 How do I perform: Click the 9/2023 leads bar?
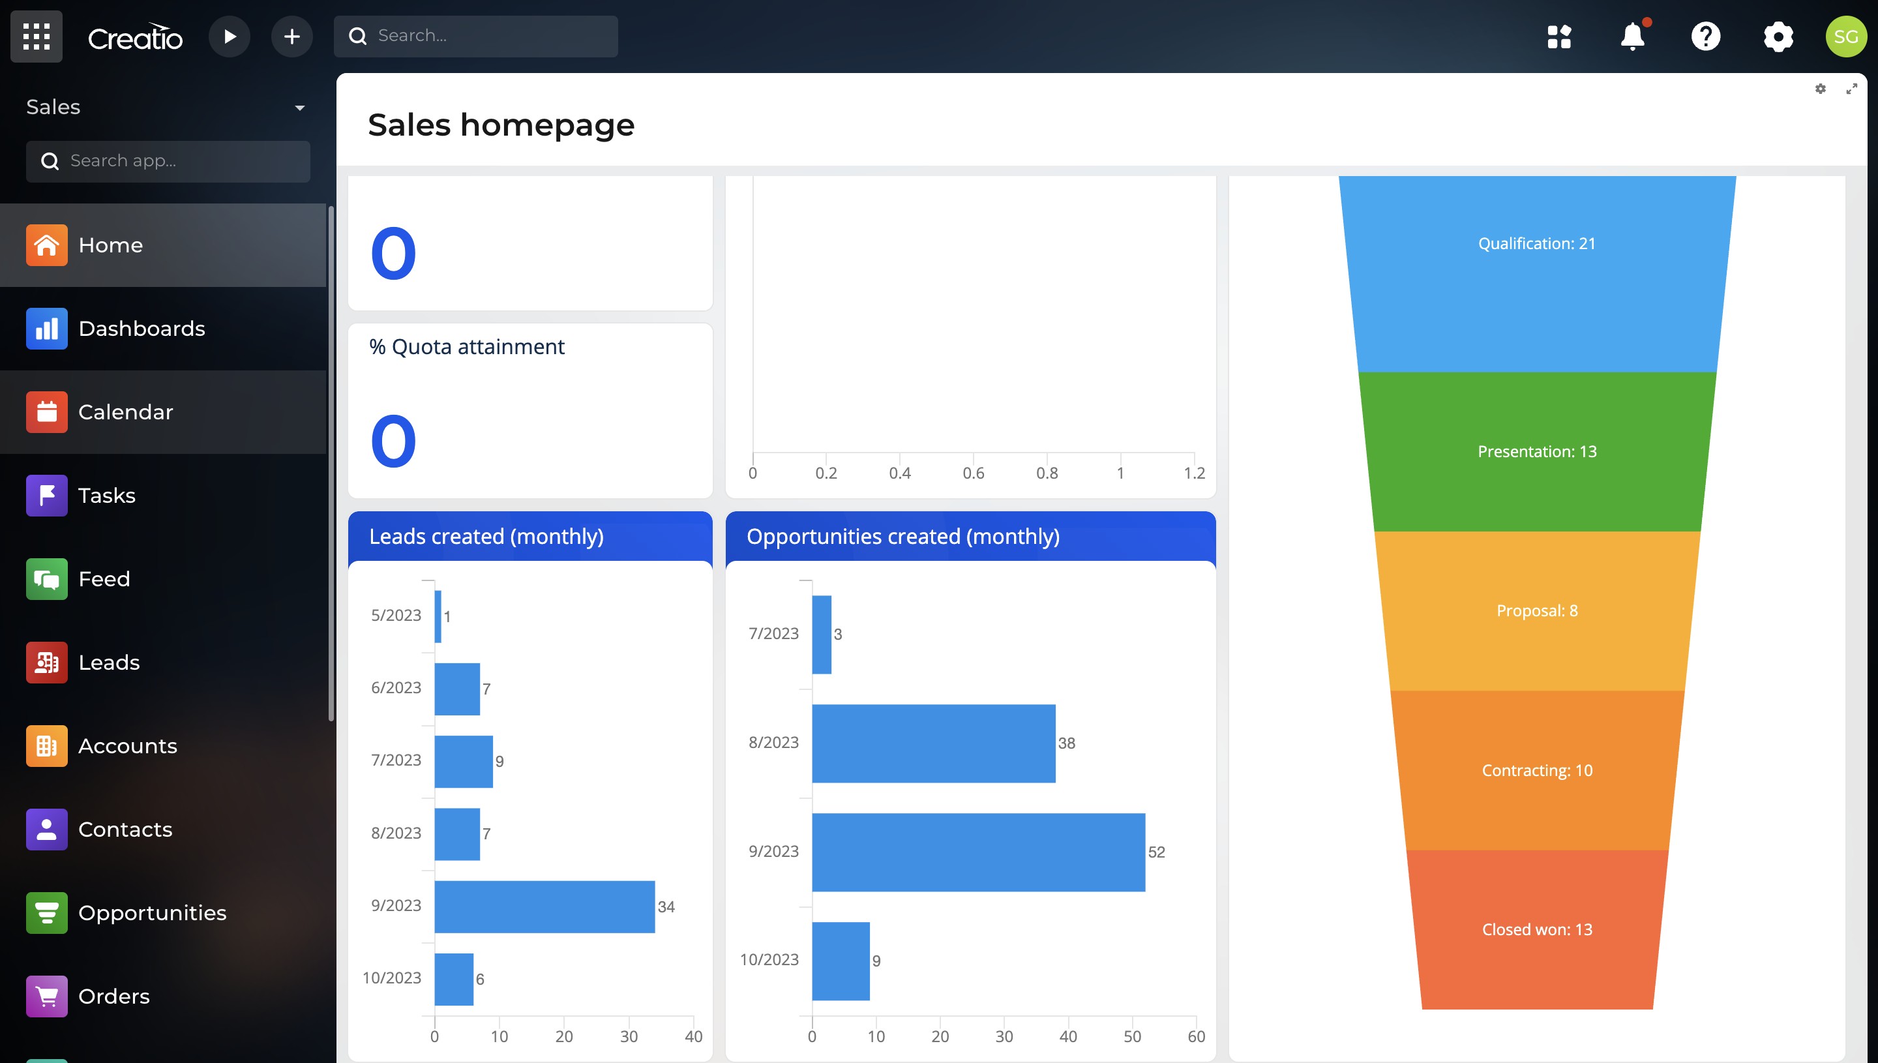[x=544, y=906]
